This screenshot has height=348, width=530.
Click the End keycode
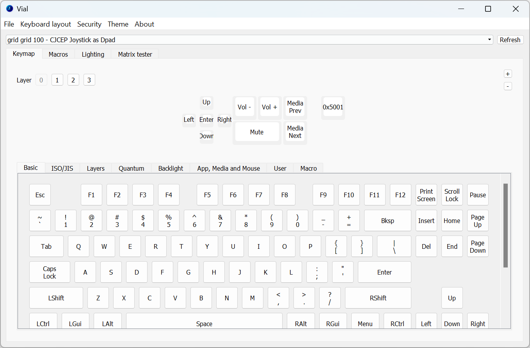[x=452, y=246]
